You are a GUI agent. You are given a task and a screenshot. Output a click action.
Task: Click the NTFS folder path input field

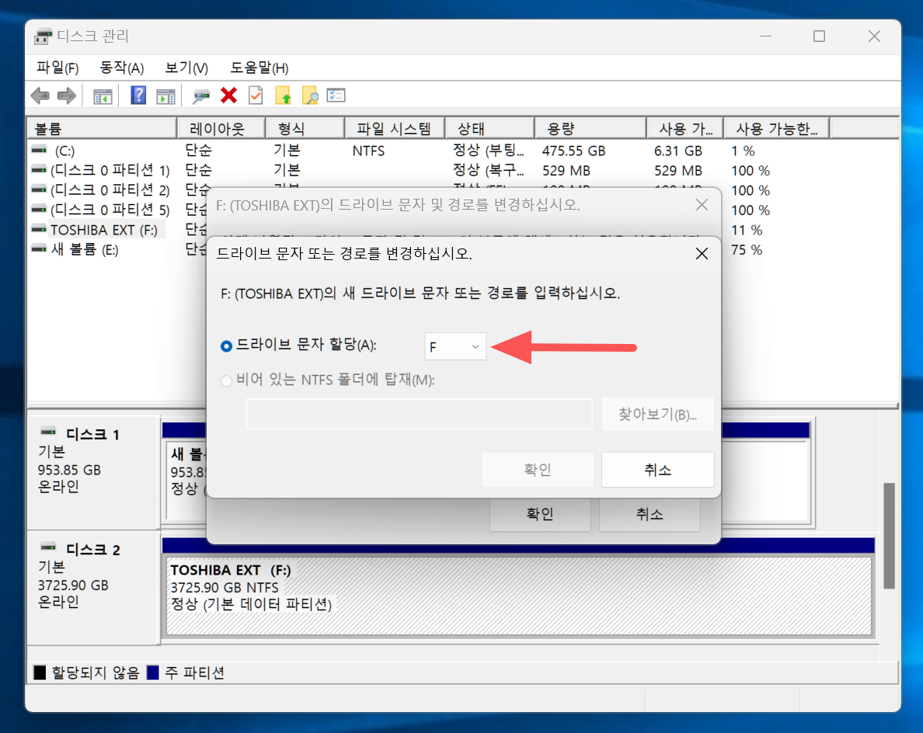420,414
